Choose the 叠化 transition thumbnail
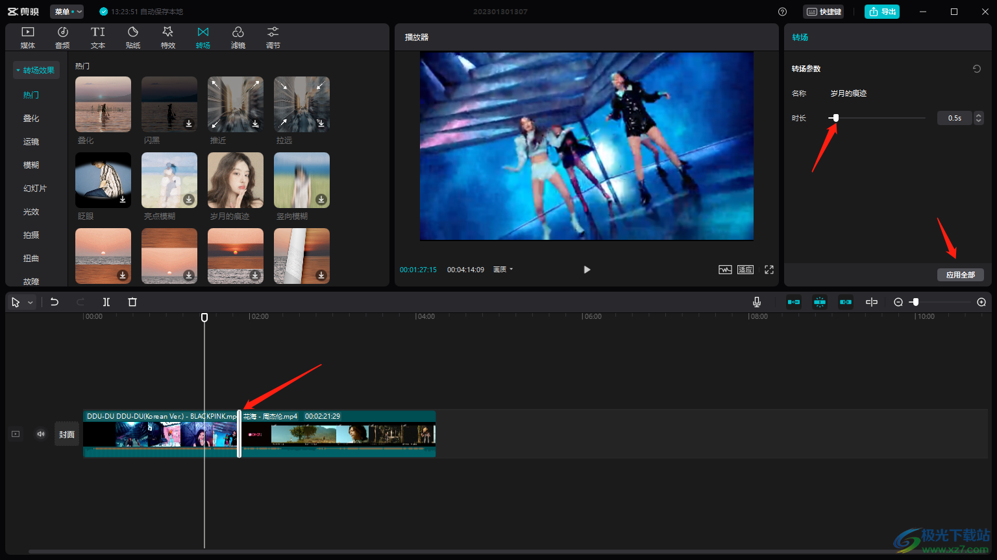The image size is (997, 560). [x=103, y=104]
